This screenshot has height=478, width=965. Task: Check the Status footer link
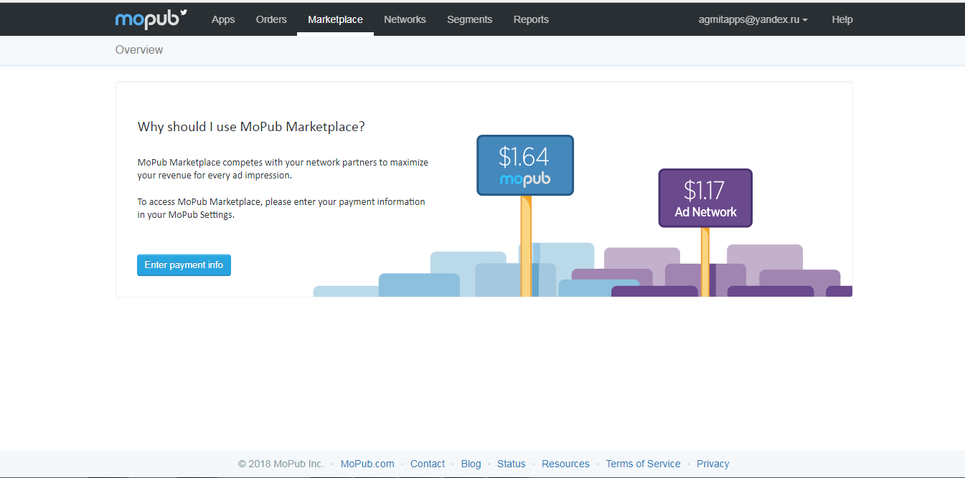click(512, 464)
